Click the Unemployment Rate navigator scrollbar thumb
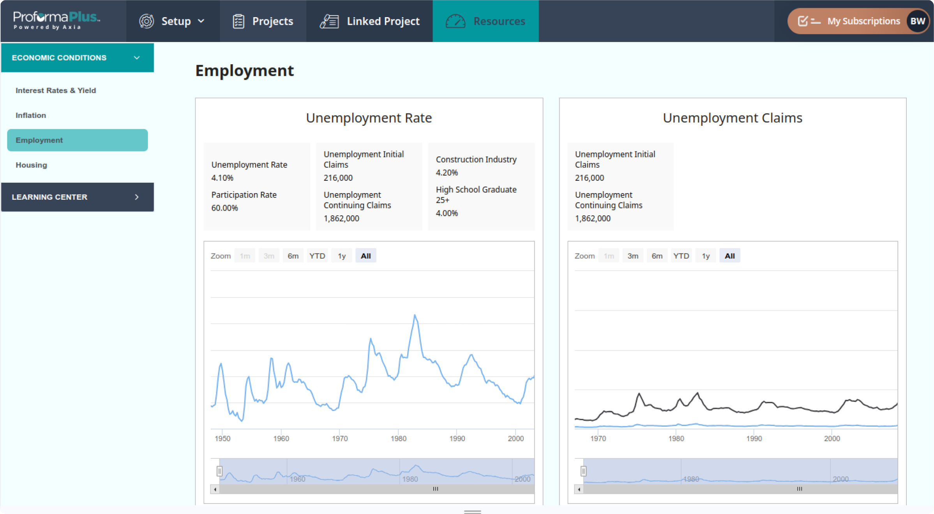The width and height of the screenshot is (934, 514). tap(435, 489)
